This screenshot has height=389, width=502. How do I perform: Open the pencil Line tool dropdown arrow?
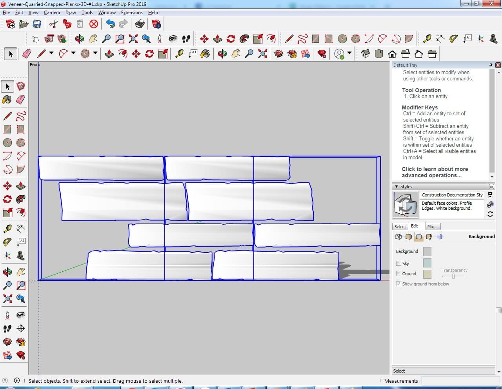[x=51, y=53]
